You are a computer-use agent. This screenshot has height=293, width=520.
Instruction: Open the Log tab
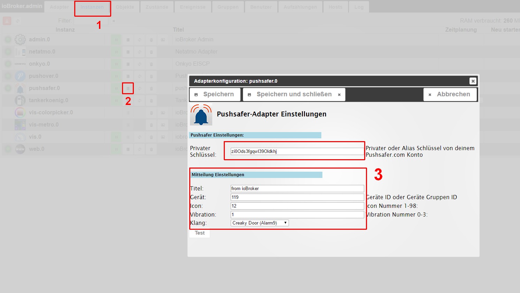tap(359, 7)
